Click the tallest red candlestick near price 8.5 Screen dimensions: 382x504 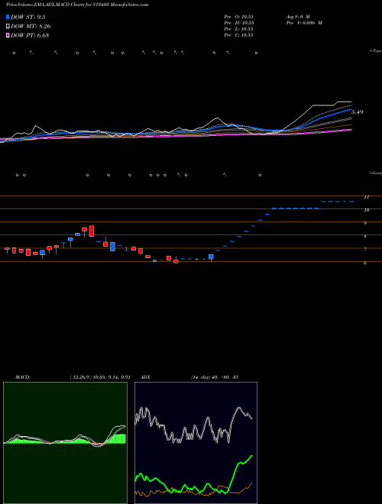92,231
